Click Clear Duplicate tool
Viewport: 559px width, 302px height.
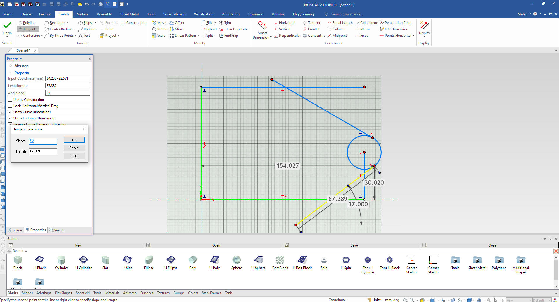click(233, 29)
